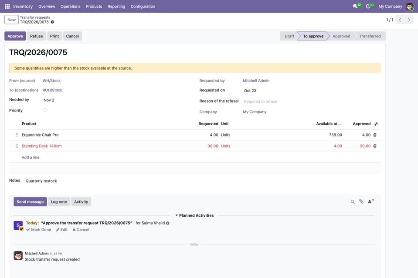Go to the next record arrow
The height and width of the screenshot is (278, 418).
(x=409, y=20)
